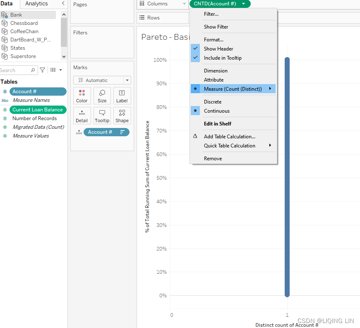The height and width of the screenshot is (328, 360).
Task: Switch to the Data tab
Action: point(7,4)
